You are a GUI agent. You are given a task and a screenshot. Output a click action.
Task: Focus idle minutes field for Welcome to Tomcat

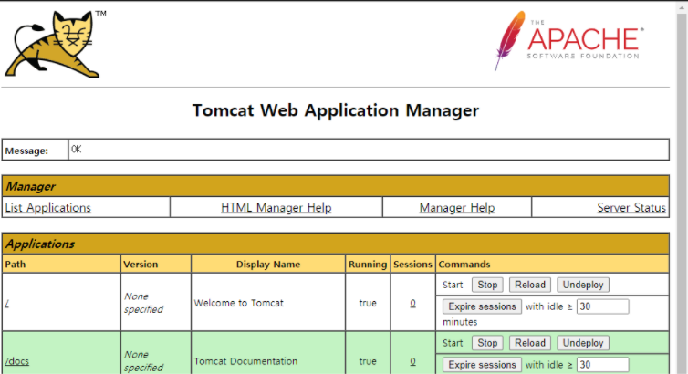click(x=602, y=306)
